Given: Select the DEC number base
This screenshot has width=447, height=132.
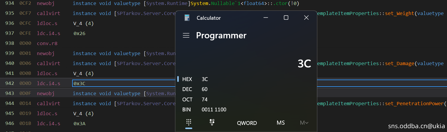Looking at the screenshot, I should 187,89.
